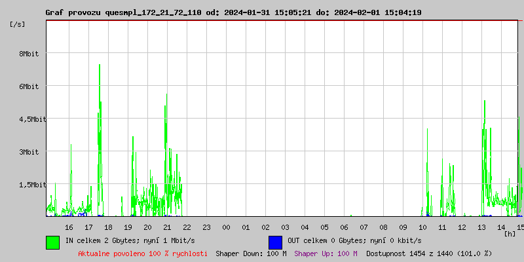
Task: Click the [h] unit label on x-axis
Action: point(510,233)
